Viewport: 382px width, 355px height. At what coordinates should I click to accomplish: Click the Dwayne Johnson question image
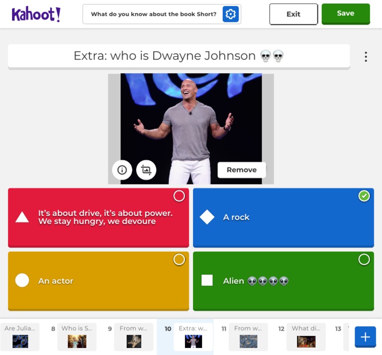click(x=191, y=129)
